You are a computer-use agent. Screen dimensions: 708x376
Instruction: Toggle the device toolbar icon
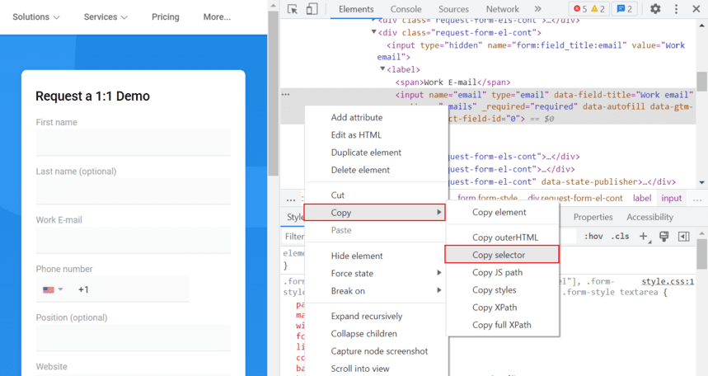[x=312, y=9]
